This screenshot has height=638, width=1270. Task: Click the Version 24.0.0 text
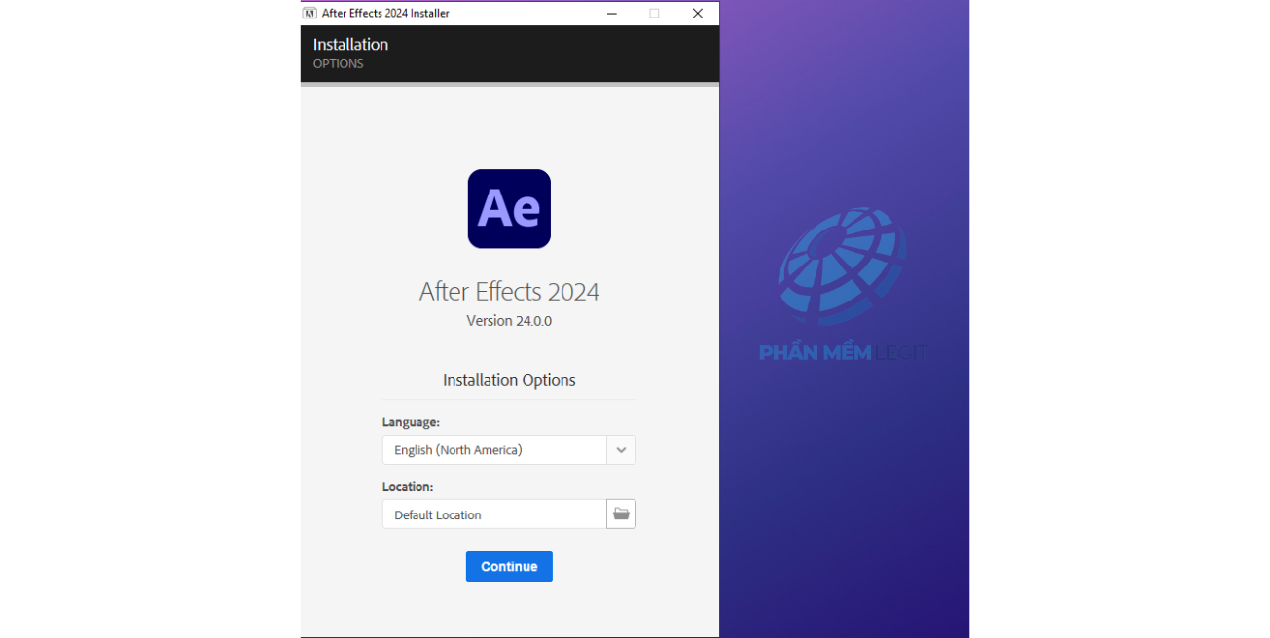coord(509,321)
